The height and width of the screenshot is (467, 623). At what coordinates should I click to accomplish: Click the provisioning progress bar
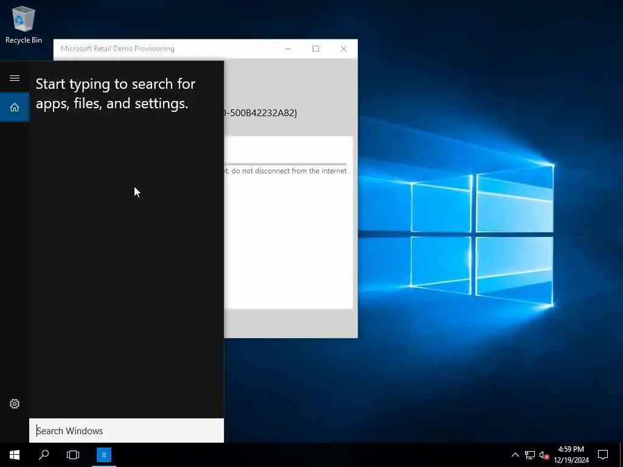285,164
